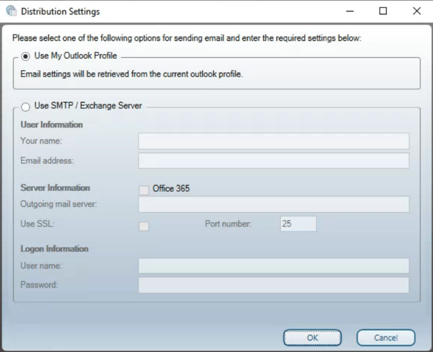Focus the Email address text box
This screenshot has width=433, height=352.
tap(274, 160)
